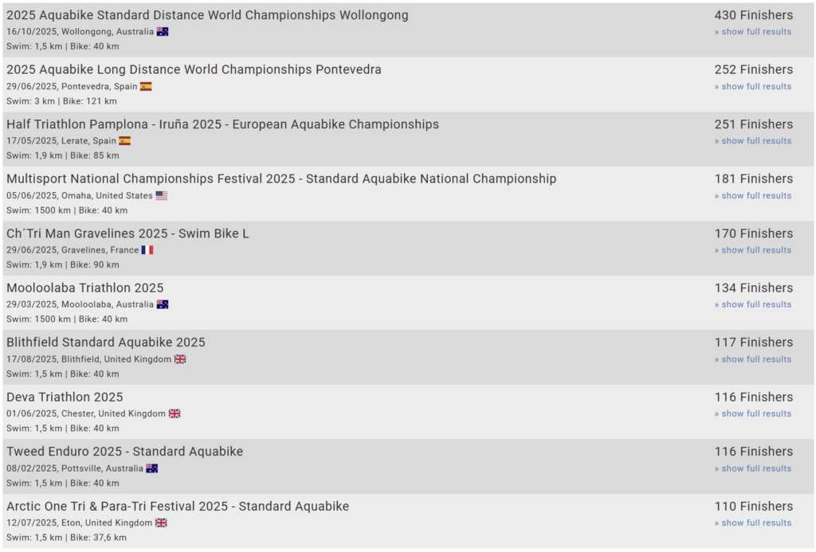Click the French flag beside Gravelines
The width and height of the screenshot is (816, 552).
tap(146, 249)
